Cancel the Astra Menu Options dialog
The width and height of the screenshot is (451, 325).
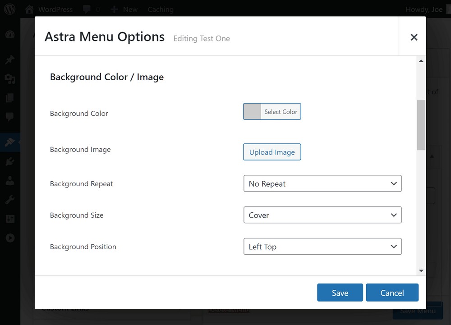pyautogui.click(x=392, y=293)
